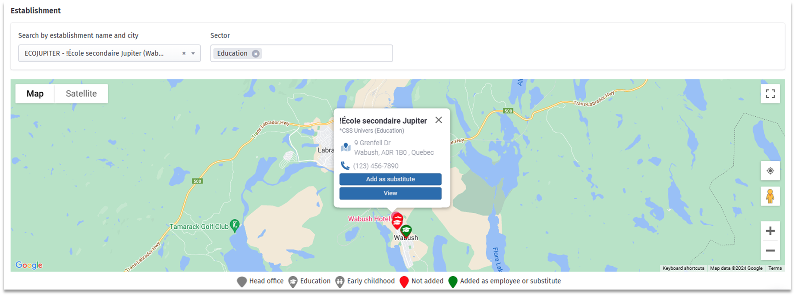Zoom out of the map

(x=770, y=250)
